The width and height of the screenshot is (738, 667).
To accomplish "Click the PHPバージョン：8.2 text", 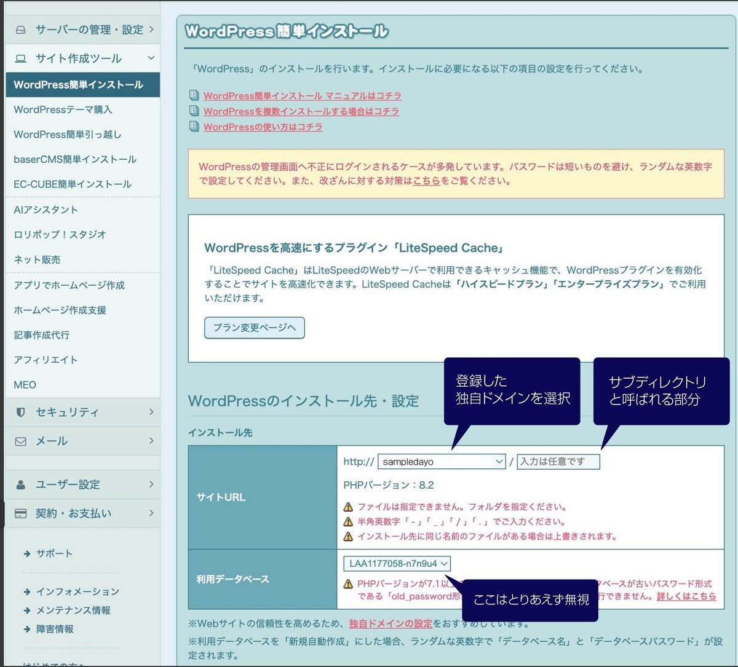I will pos(389,485).
